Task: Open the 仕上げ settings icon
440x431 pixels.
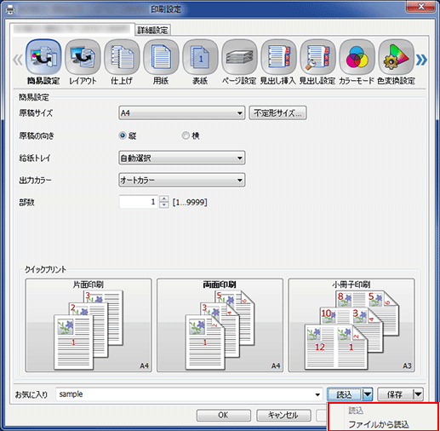Action: pos(122,57)
